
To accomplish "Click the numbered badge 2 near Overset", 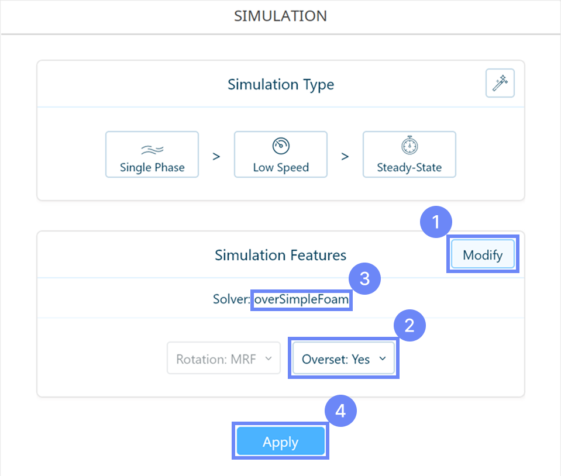I will pyautogui.click(x=409, y=326).
